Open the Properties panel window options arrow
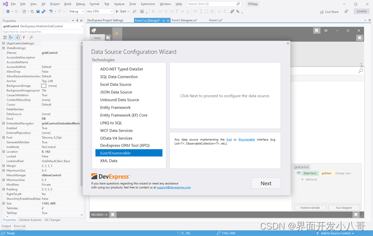Screen dimensions: 373x236 73,21
